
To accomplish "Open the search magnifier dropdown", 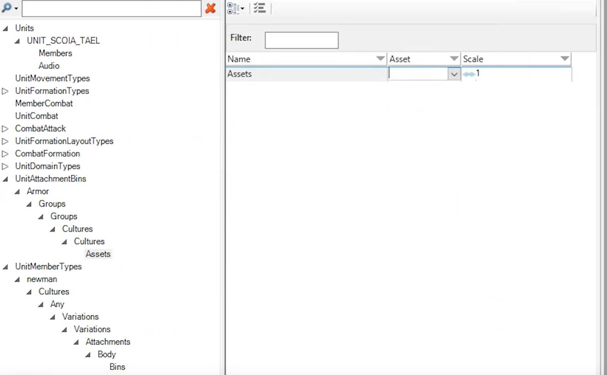I will (x=10, y=8).
